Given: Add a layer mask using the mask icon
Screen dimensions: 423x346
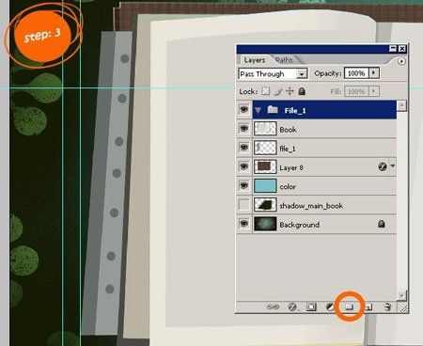Looking at the screenshot, I should tap(311, 307).
